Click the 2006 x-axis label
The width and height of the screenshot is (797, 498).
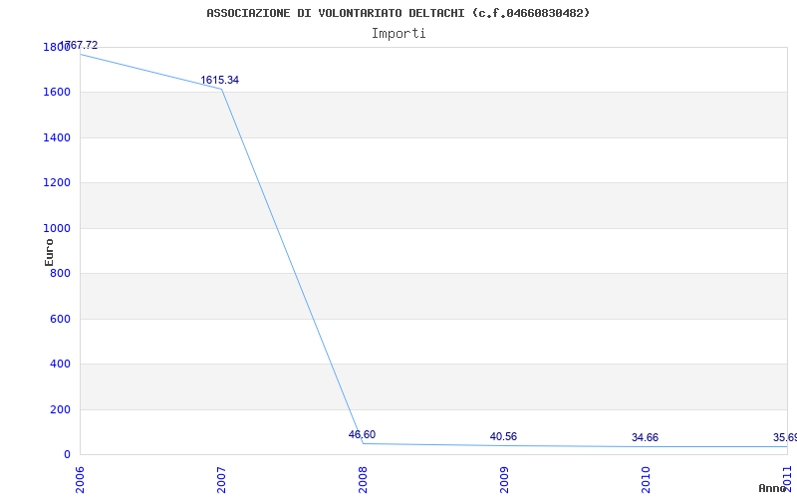point(80,479)
